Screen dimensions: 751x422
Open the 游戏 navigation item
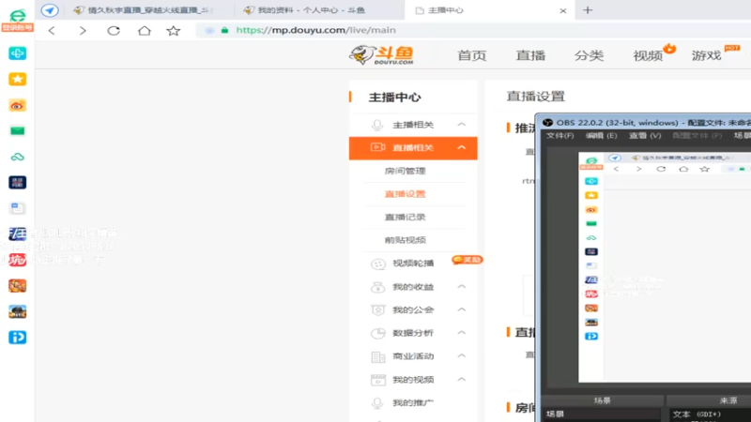(707, 55)
